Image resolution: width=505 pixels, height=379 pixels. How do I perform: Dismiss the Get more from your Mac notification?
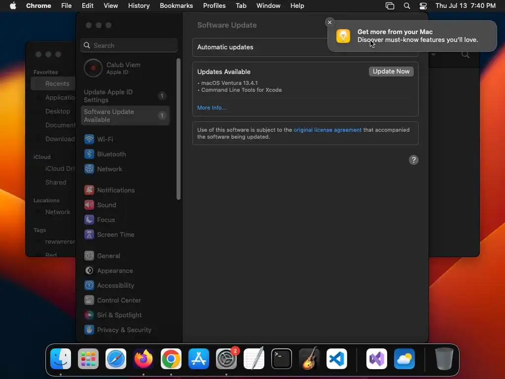point(329,22)
